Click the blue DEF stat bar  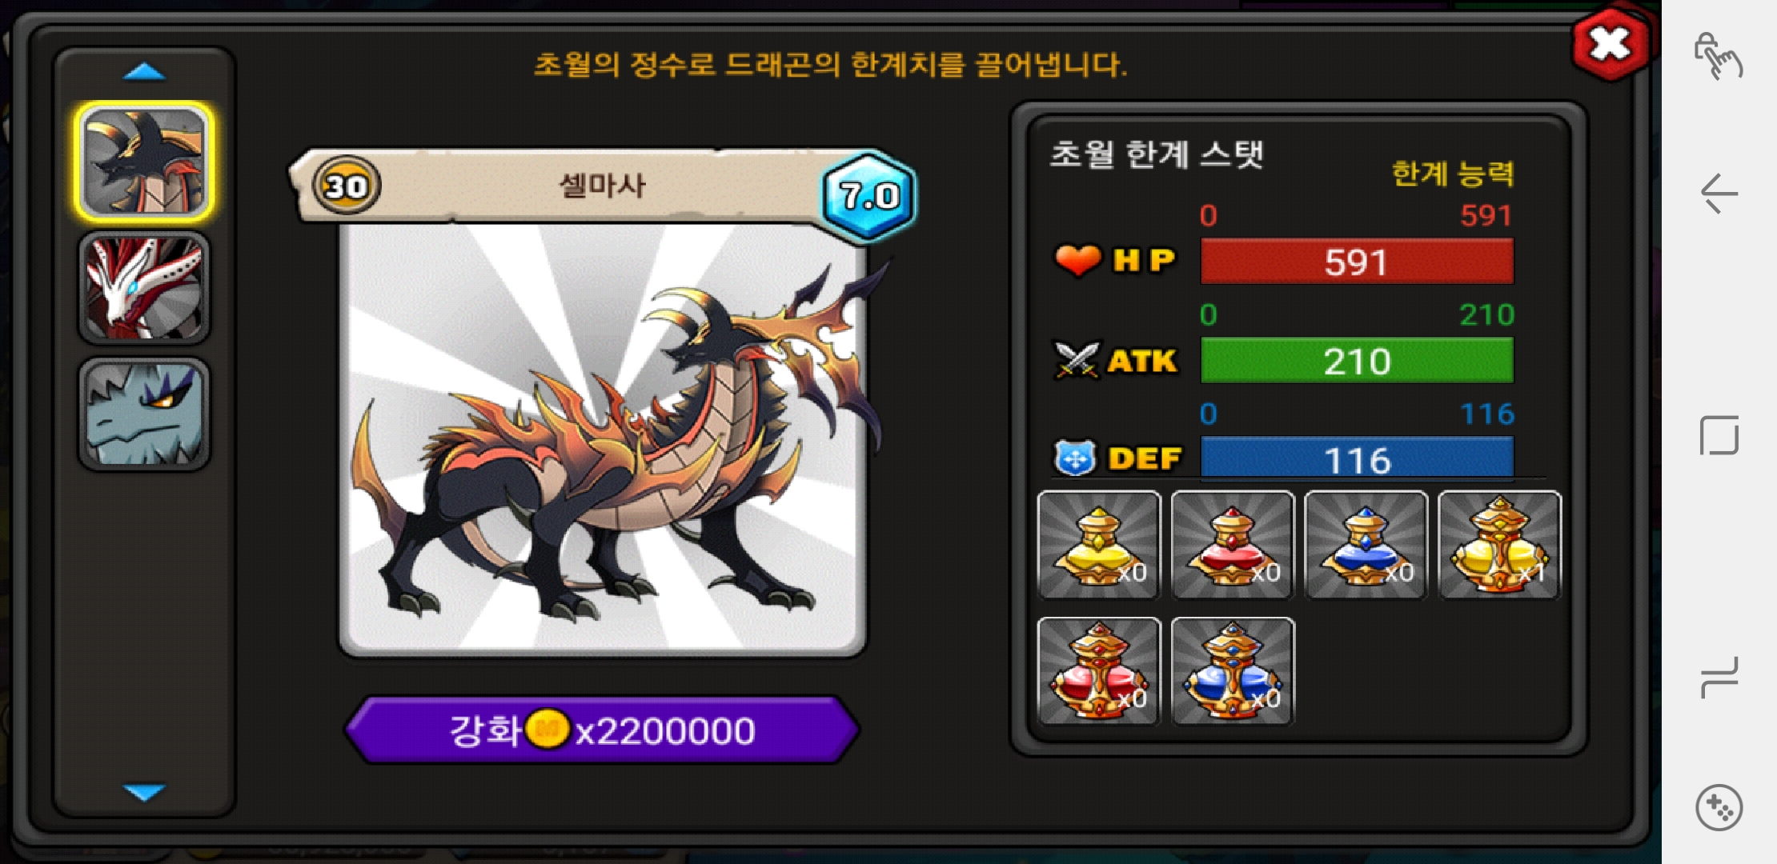(1357, 458)
